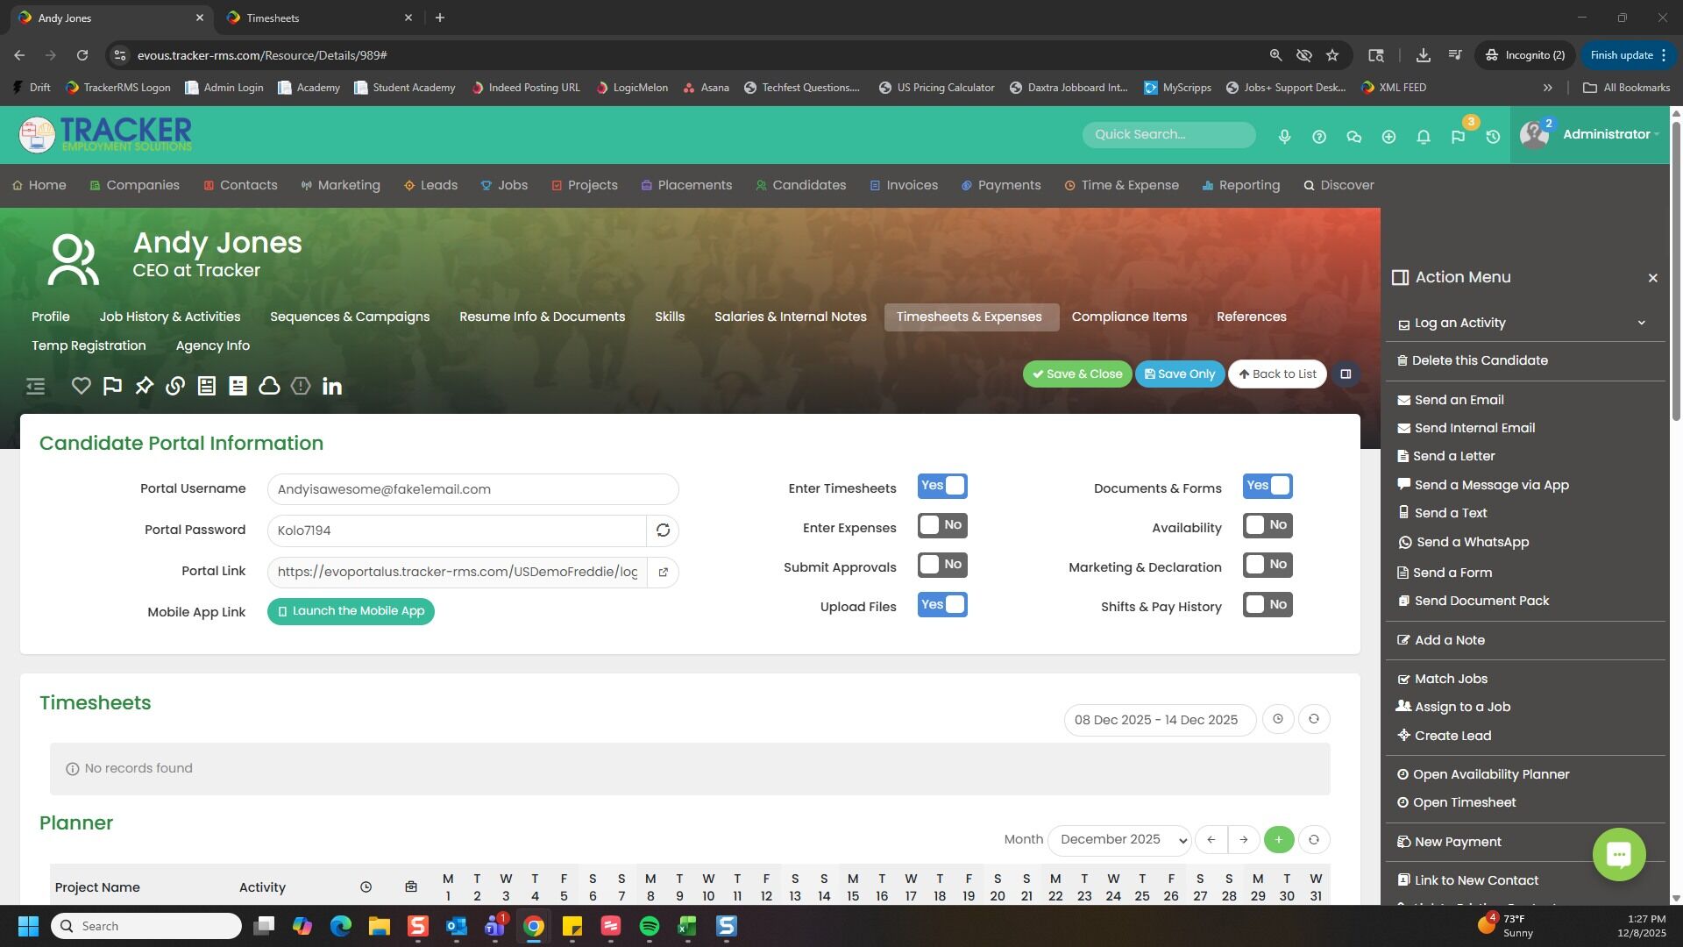Click green plus button in Planner
This screenshot has width=1683, height=947.
coord(1279,840)
